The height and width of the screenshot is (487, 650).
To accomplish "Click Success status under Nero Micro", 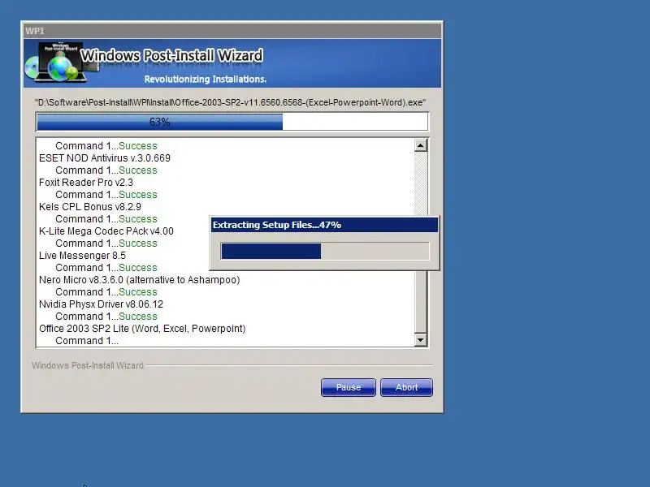I will tap(138, 292).
